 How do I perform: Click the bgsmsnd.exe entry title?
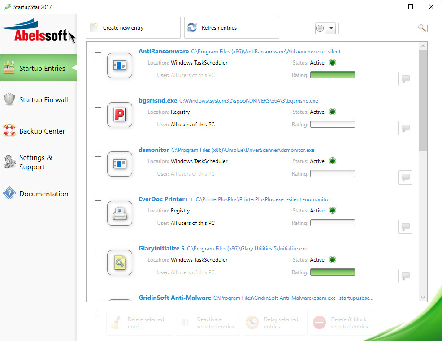click(158, 101)
